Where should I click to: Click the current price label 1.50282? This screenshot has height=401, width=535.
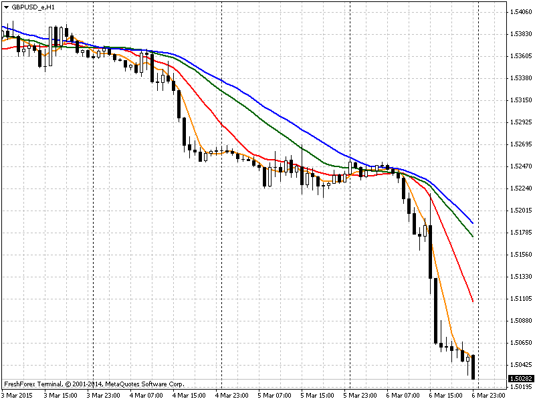[521, 379]
